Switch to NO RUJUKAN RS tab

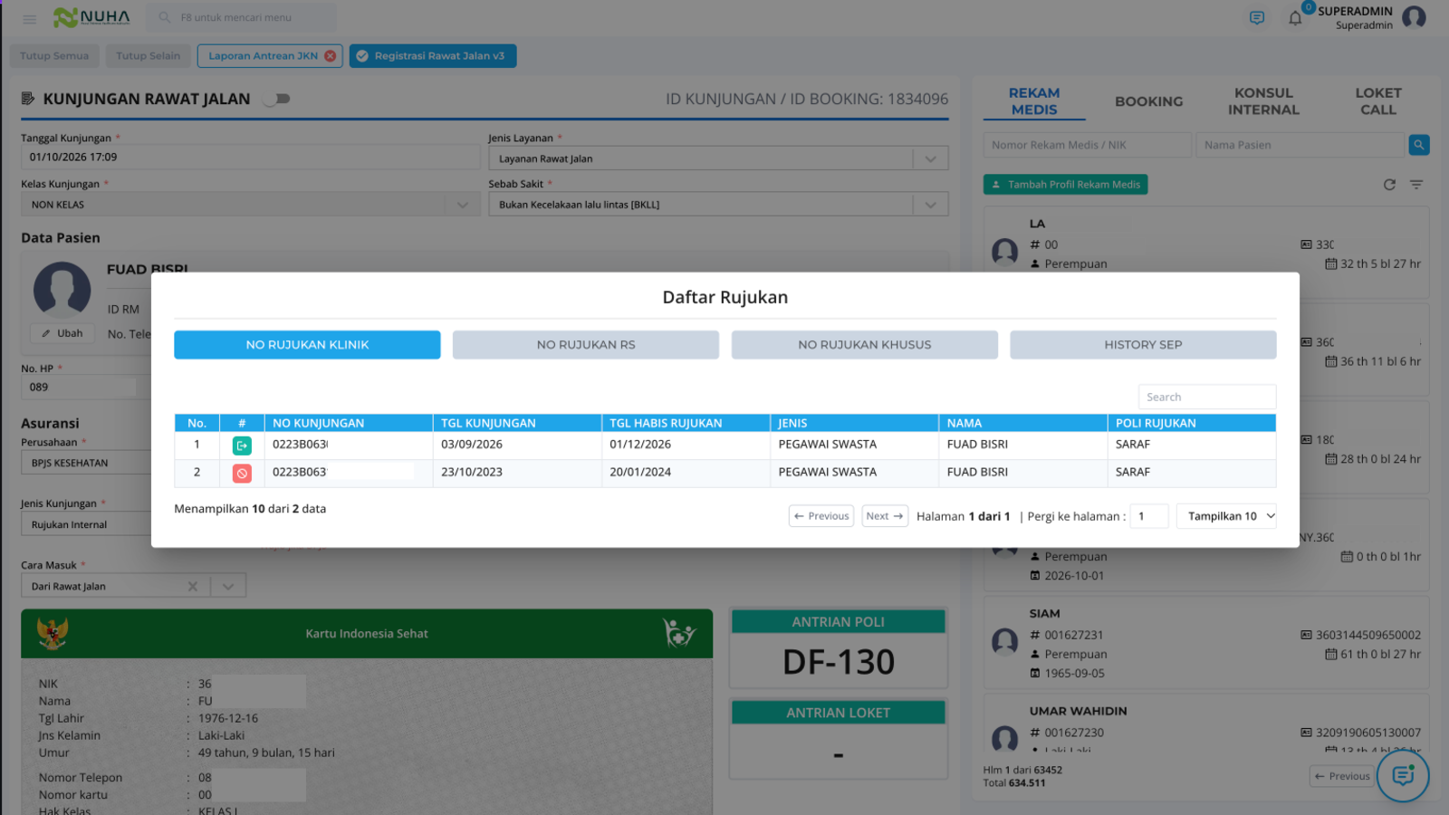[586, 345]
